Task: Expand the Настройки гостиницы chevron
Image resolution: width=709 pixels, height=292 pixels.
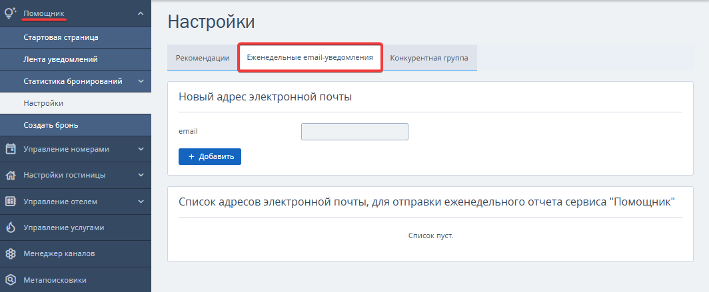Action: pyautogui.click(x=141, y=175)
